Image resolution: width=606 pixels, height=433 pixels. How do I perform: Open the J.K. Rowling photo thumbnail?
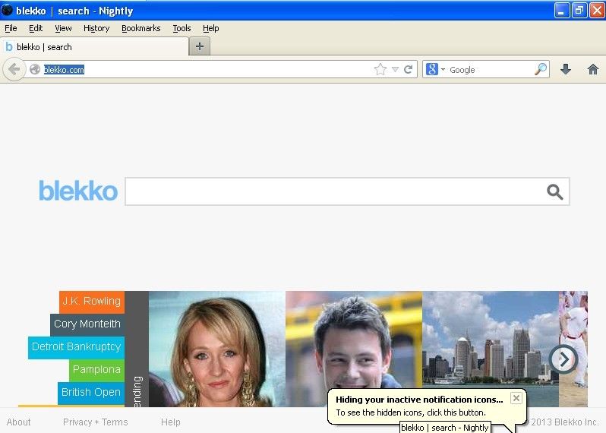click(x=217, y=349)
